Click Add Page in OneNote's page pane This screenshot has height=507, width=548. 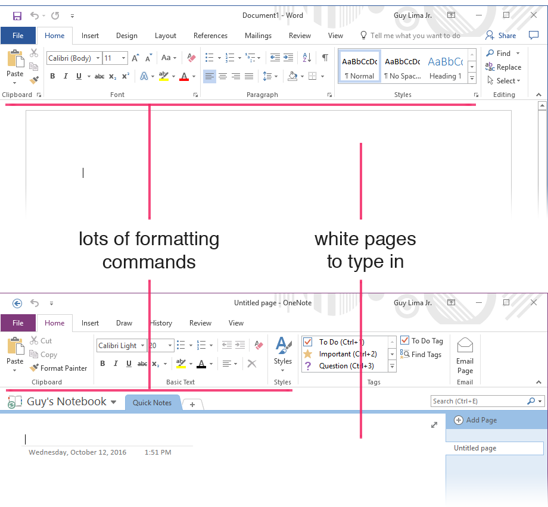click(475, 420)
